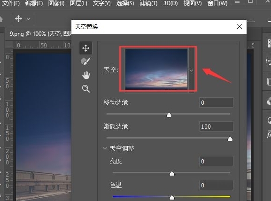The height and width of the screenshot is (201, 271).
Task: Open the 文件(F) menu
Action: 11,3
